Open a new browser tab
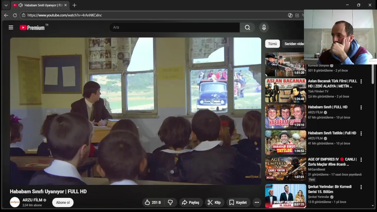This screenshot has width=377, height=212. [74, 5]
